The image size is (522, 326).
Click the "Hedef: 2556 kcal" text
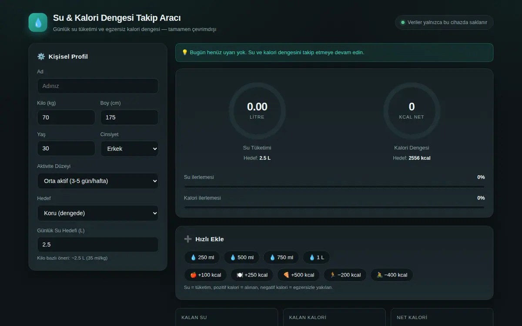[x=412, y=158]
